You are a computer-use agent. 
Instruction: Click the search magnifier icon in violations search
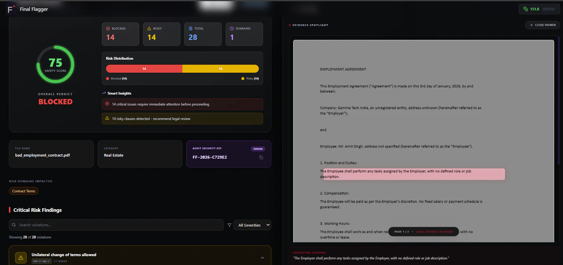(x=14, y=225)
